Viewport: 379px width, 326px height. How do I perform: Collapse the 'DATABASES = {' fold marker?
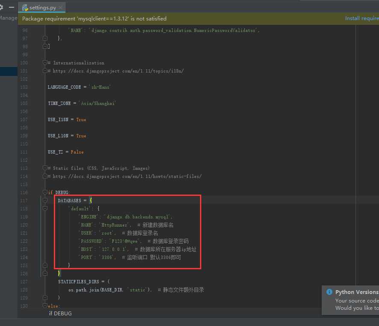[x=45, y=200]
